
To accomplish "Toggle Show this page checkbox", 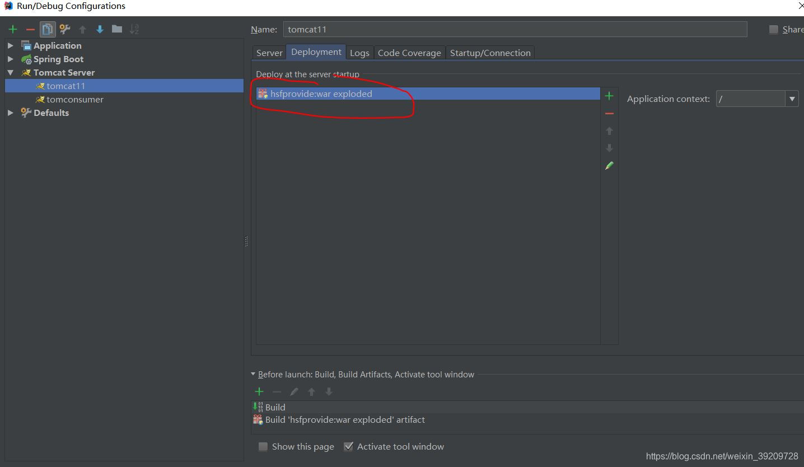I will (263, 446).
